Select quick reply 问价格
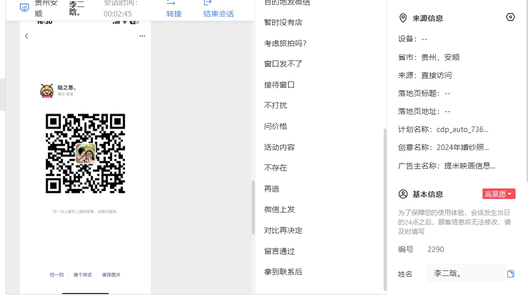This screenshot has width=528, height=295. [x=275, y=126]
